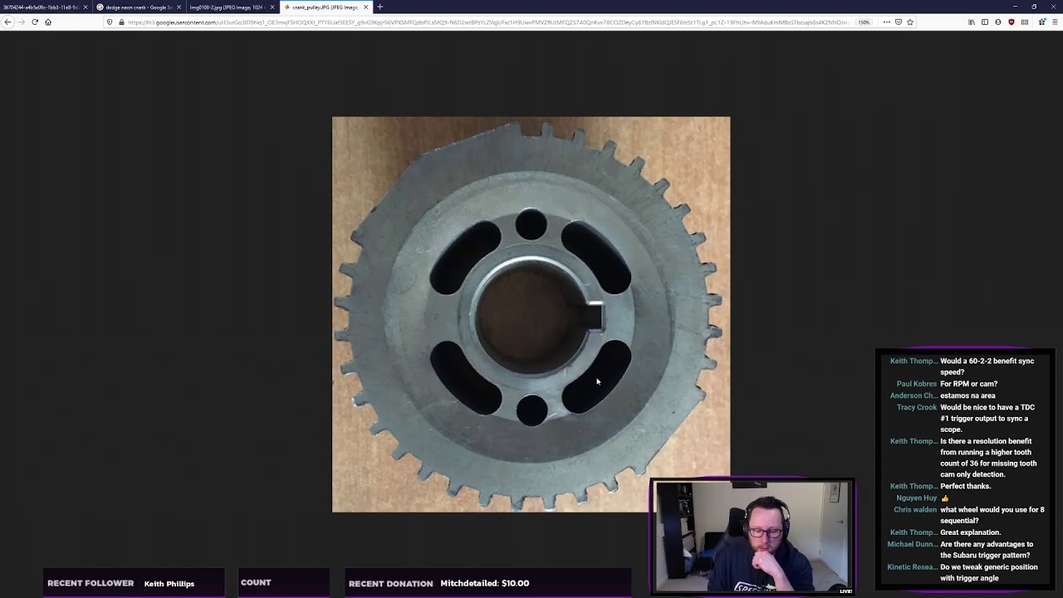Reset the 150% zoom level badge

point(865,22)
